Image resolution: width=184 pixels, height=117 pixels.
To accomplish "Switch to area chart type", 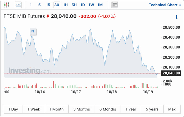I will (x=18, y=5).
